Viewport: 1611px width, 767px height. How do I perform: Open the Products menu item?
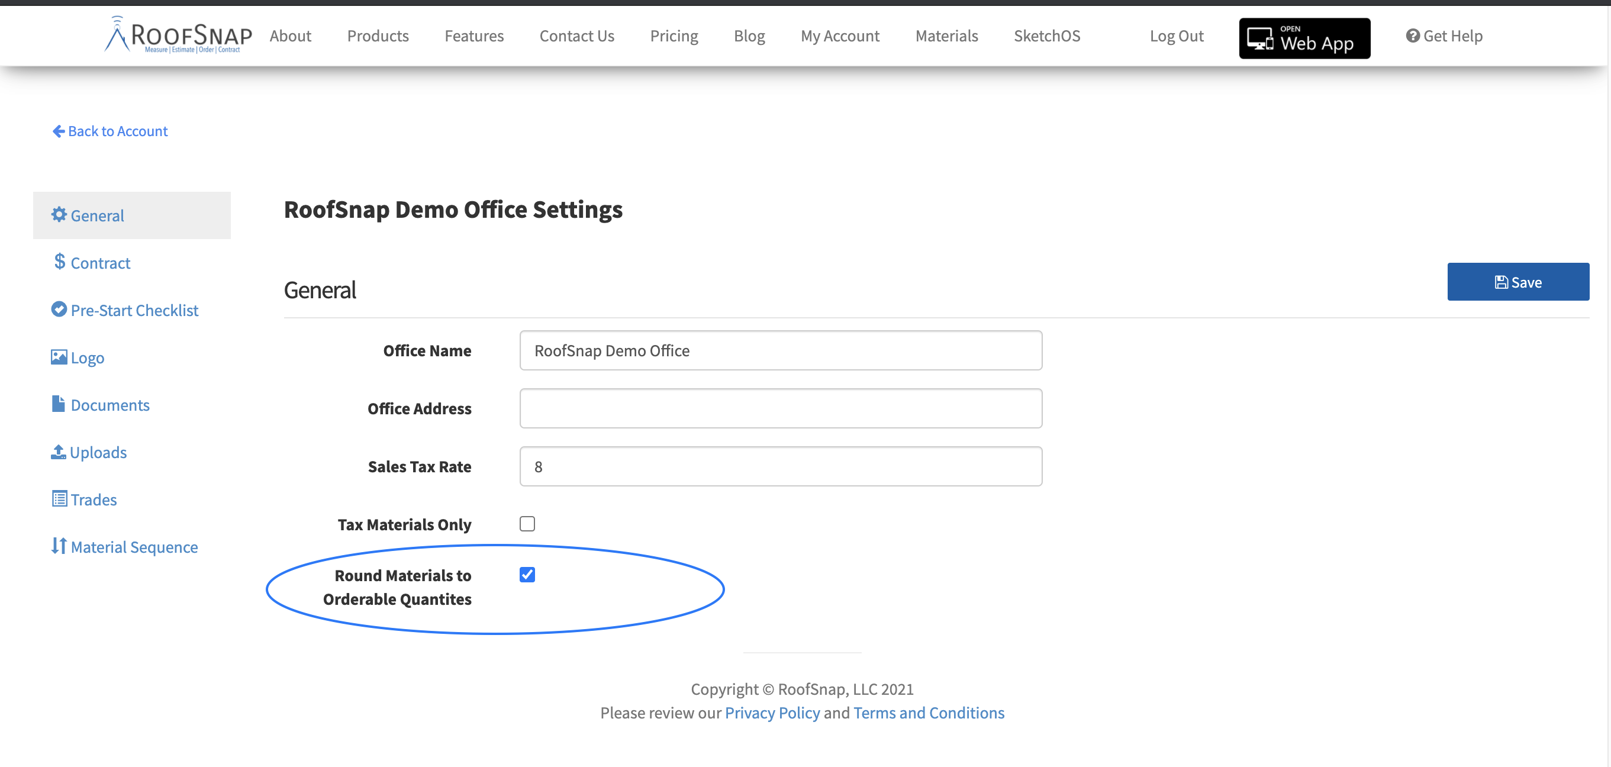tap(378, 36)
